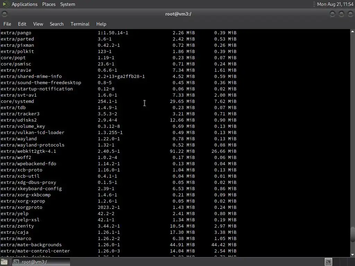355x266 pixels.
Task: Click the extra/mate-control-center package name
Action: (35, 251)
